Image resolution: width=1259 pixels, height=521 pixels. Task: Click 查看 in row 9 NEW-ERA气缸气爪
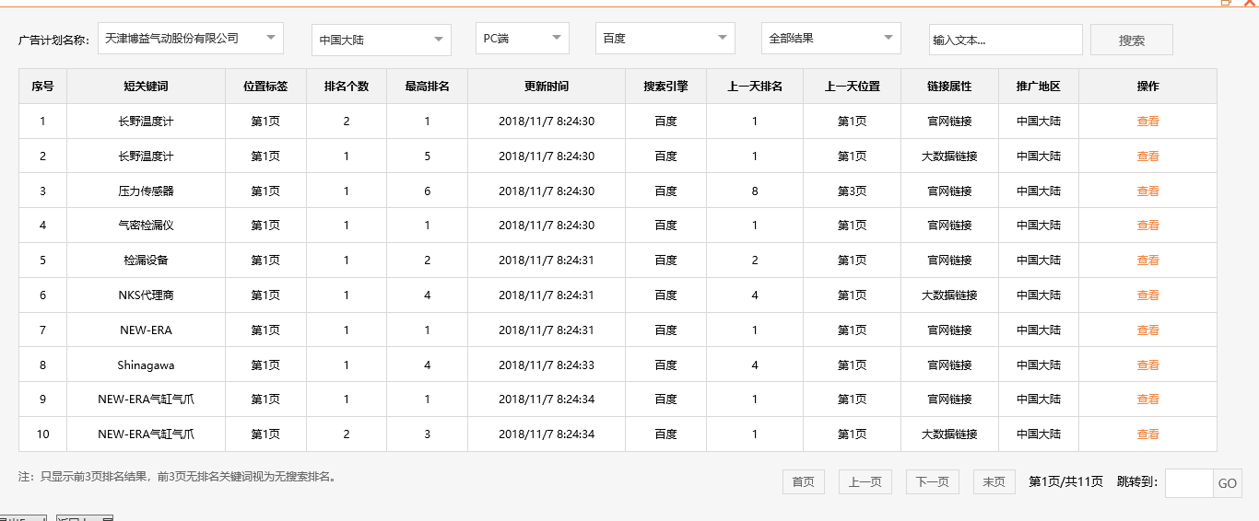coord(1147,399)
